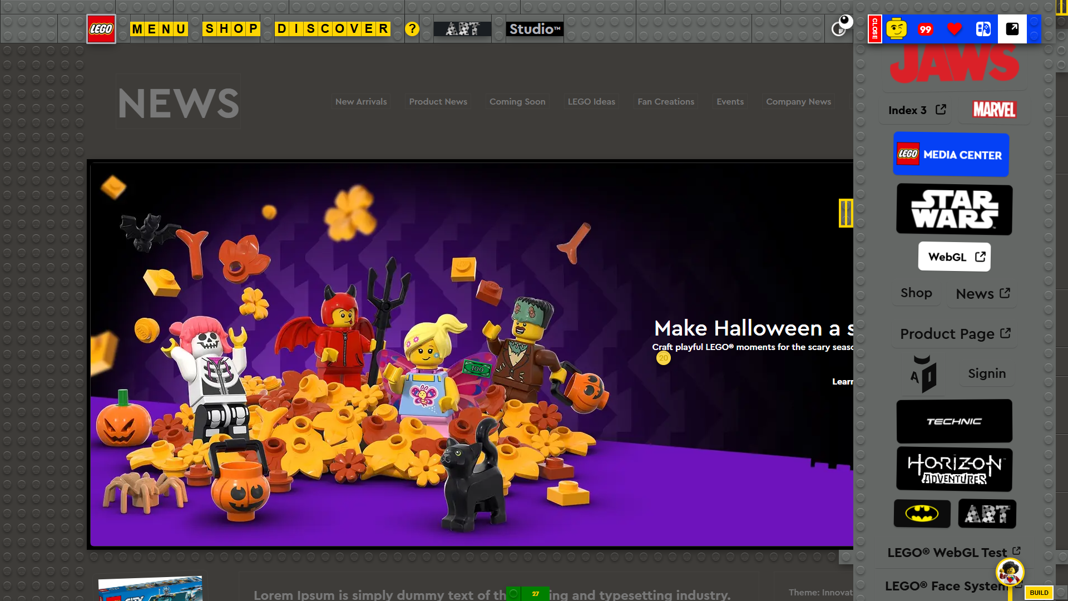Open the Index 3 link
The width and height of the screenshot is (1068, 601).
pos(917,110)
